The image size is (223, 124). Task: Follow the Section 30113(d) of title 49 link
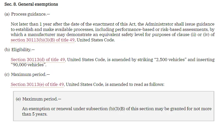click(38, 60)
